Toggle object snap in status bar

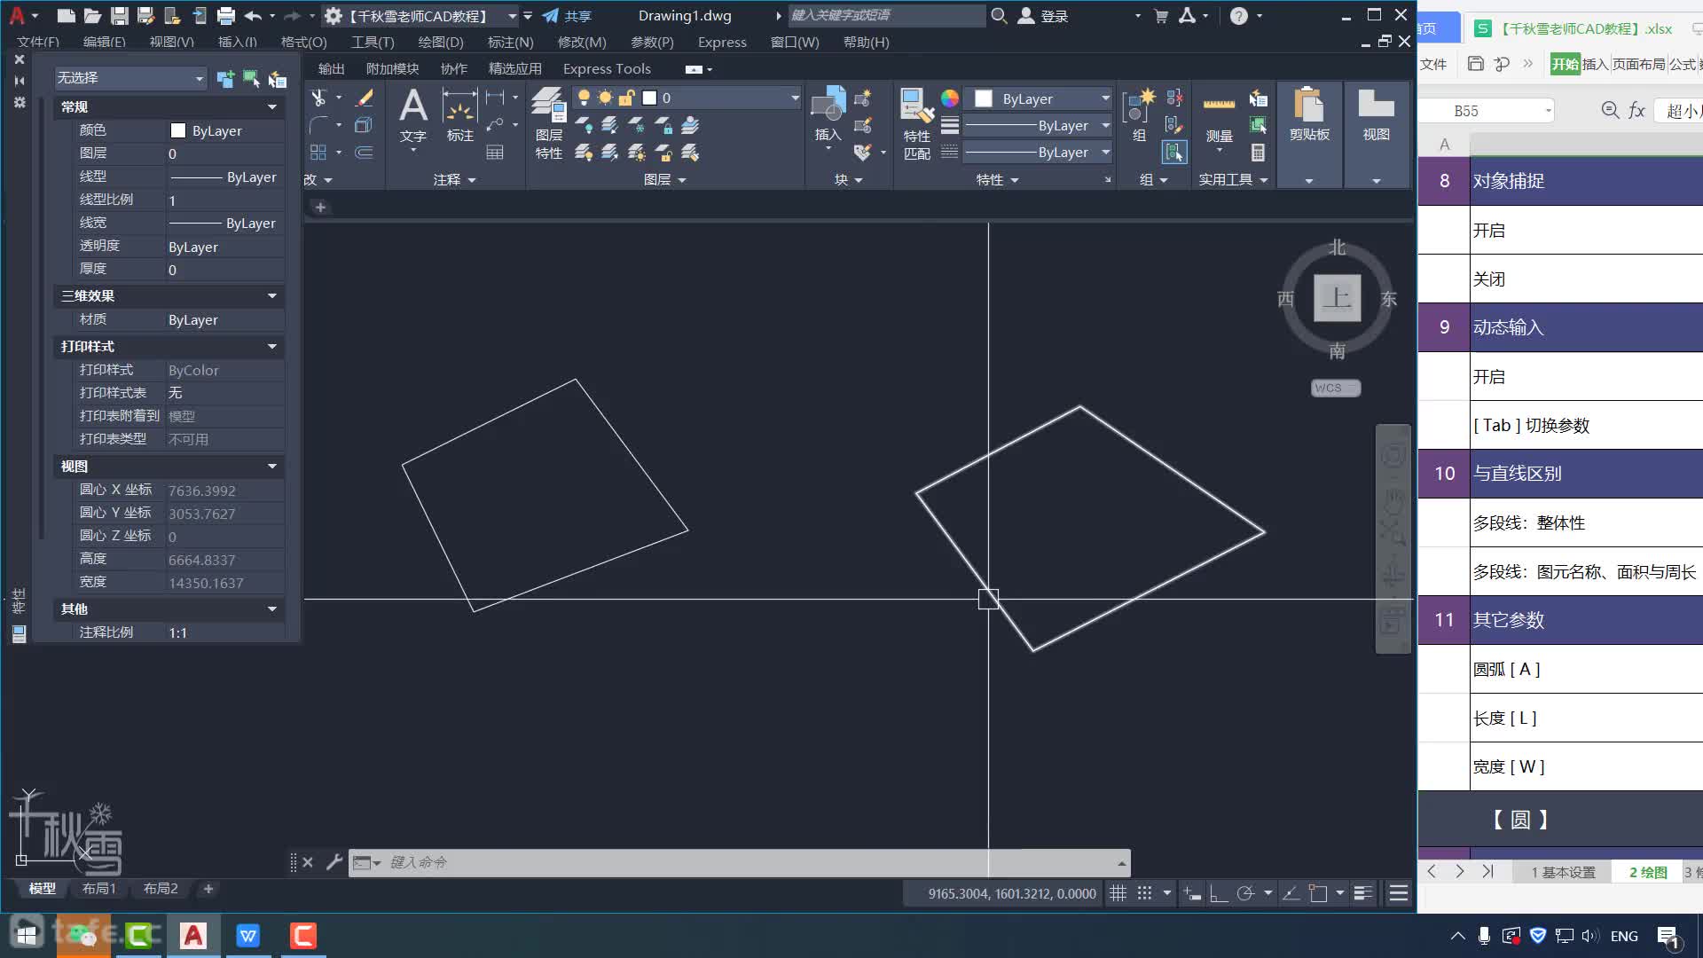coord(1318,893)
